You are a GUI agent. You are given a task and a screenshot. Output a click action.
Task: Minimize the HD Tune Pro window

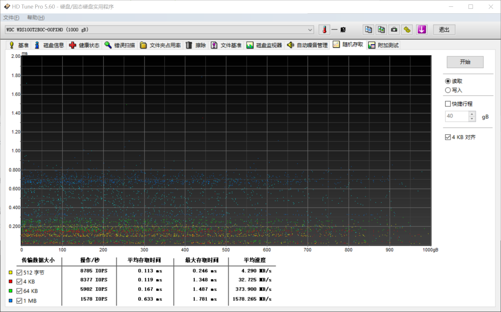click(x=451, y=6)
